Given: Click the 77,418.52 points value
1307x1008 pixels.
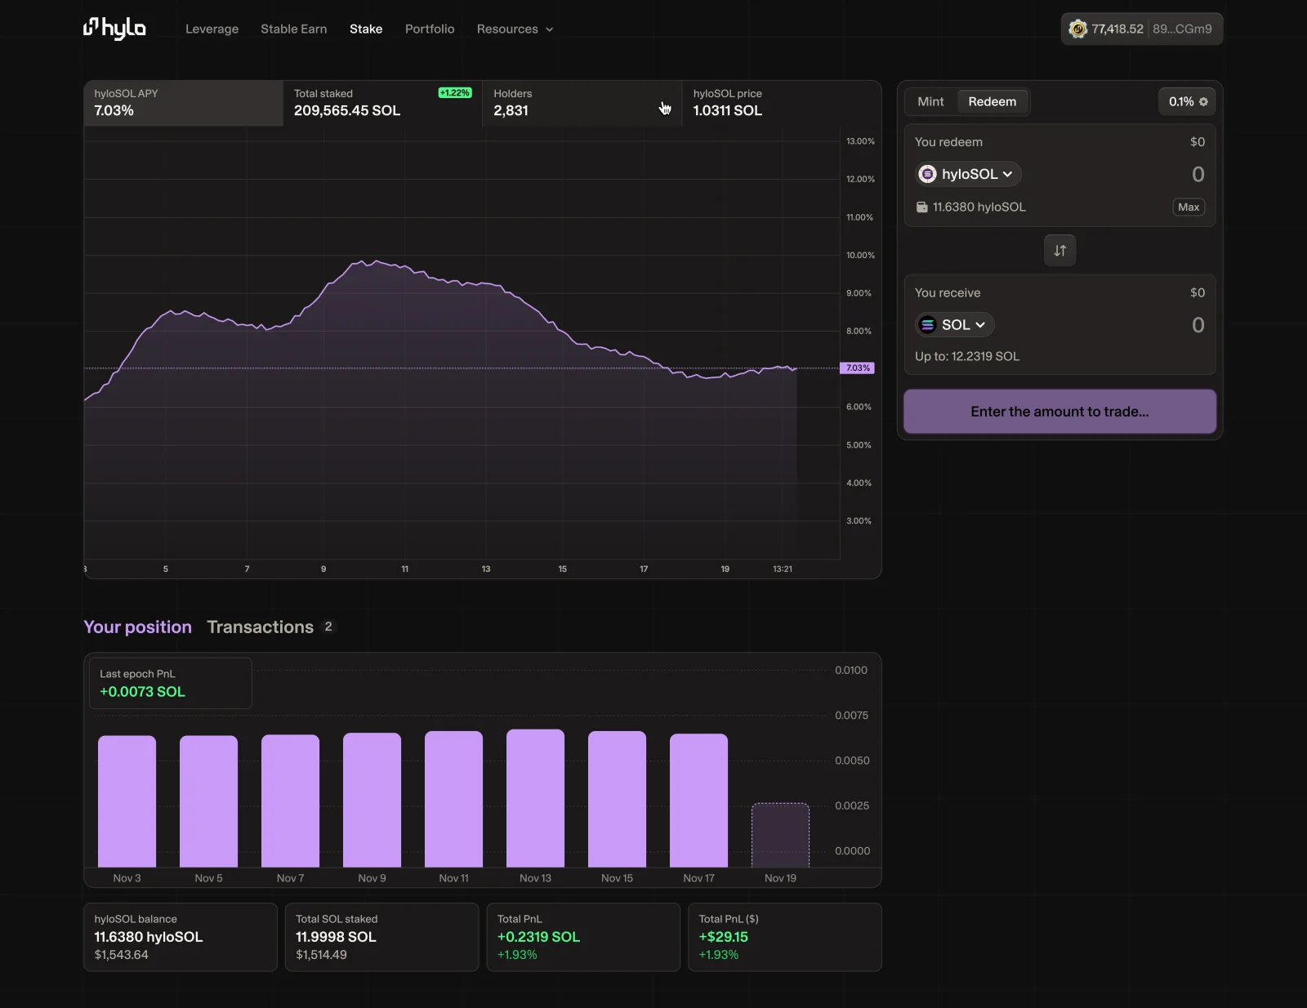Looking at the screenshot, I should pyautogui.click(x=1117, y=29).
